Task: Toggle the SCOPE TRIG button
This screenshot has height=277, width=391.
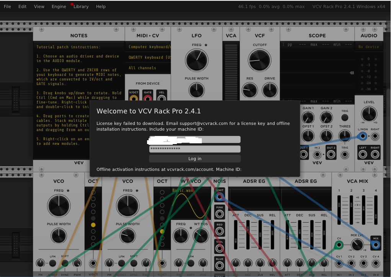Action: 345,117
